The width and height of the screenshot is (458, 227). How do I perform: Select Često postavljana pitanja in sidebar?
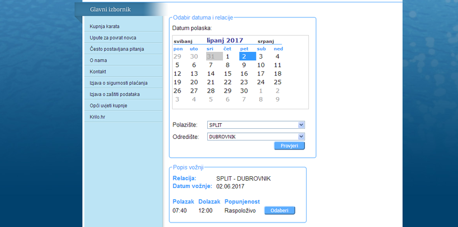point(117,49)
